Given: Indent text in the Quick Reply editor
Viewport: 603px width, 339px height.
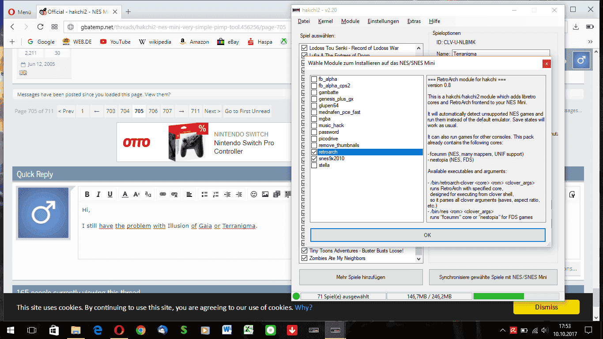Looking at the screenshot, I should coord(239,194).
